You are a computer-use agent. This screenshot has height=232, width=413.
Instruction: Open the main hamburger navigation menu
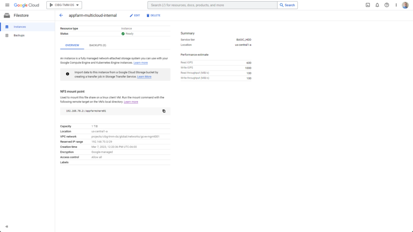7,5
